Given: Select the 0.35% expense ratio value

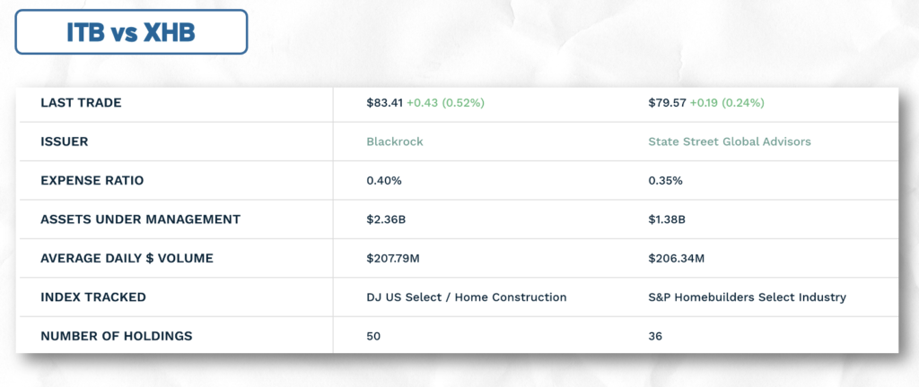Looking at the screenshot, I should pos(665,181).
